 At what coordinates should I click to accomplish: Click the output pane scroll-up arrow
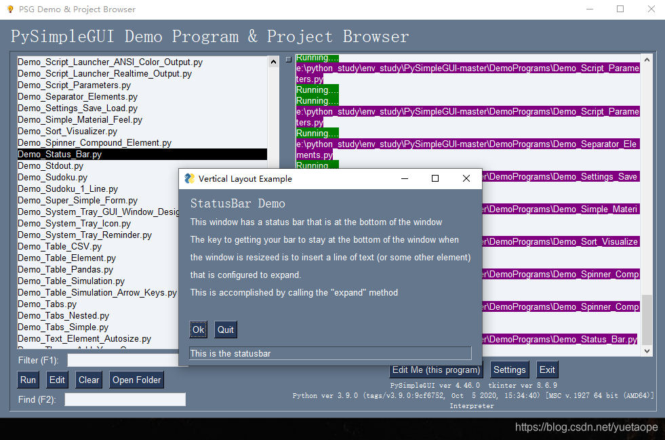coord(647,60)
